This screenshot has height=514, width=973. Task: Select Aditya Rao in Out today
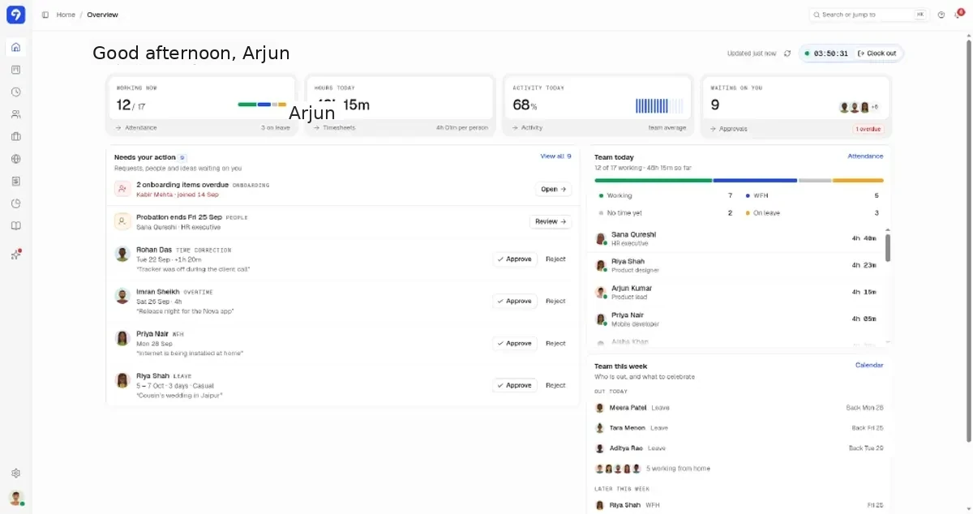(x=739, y=448)
